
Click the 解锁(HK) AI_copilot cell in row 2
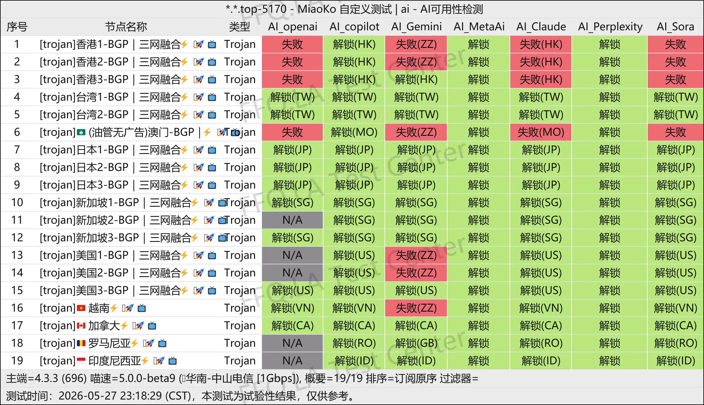[354, 62]
